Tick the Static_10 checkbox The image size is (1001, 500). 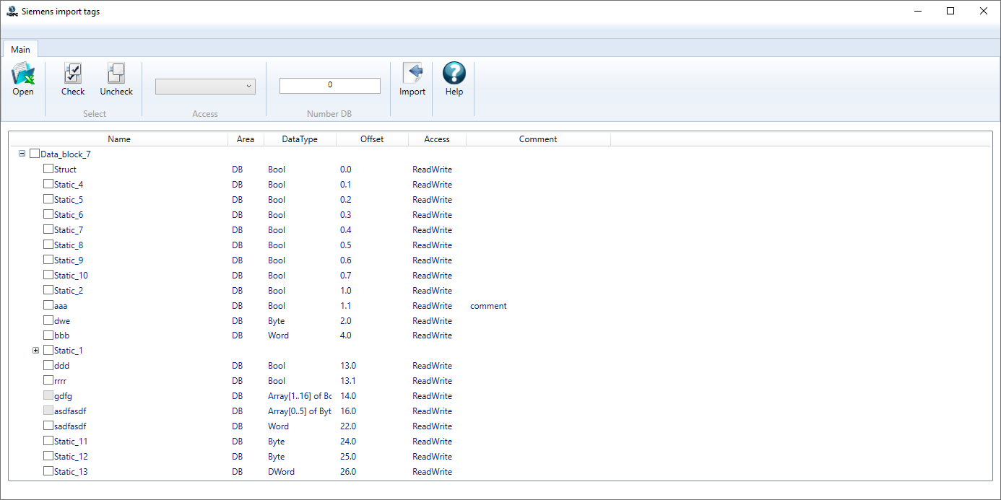[48, 275]
